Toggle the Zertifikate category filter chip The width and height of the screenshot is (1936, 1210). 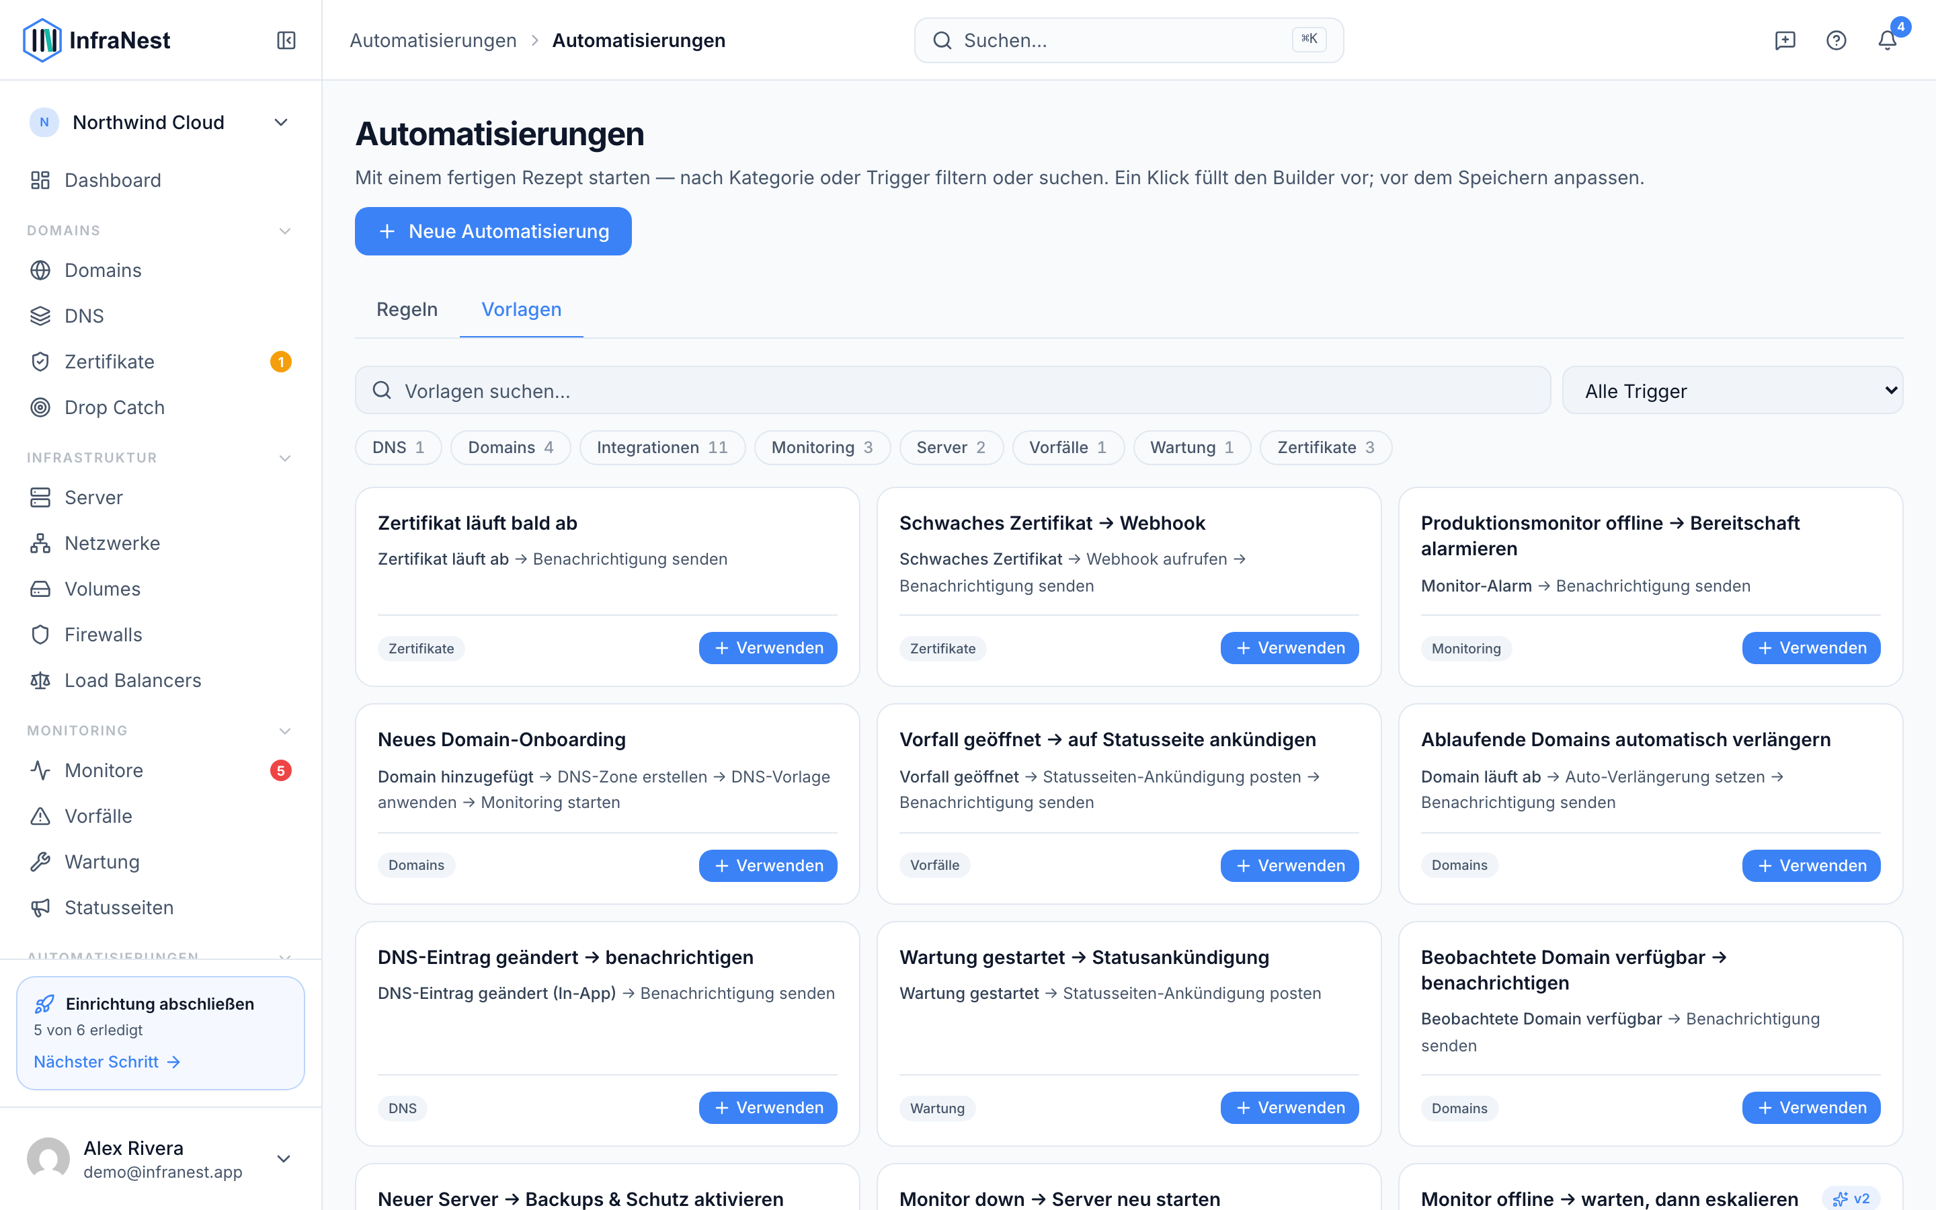[x=1326, y=447]
